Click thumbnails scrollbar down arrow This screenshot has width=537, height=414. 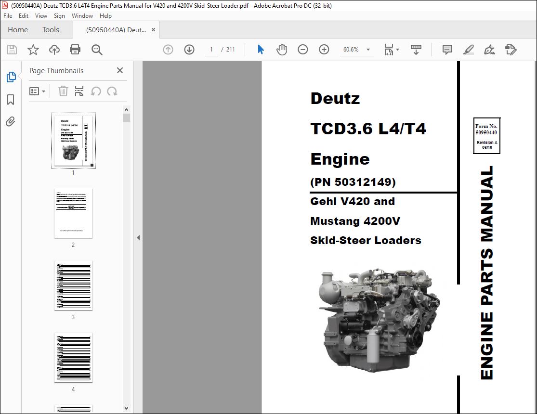126,408
